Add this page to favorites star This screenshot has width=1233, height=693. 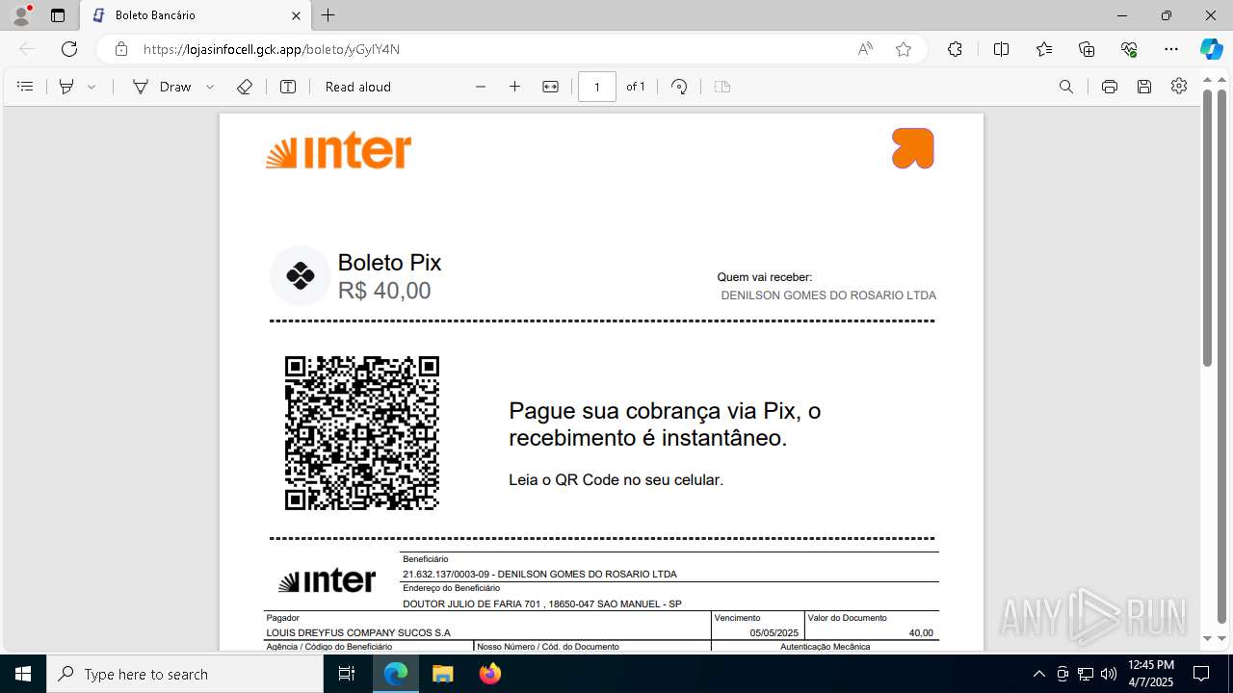pyautogui.click(x=904, y=49)
